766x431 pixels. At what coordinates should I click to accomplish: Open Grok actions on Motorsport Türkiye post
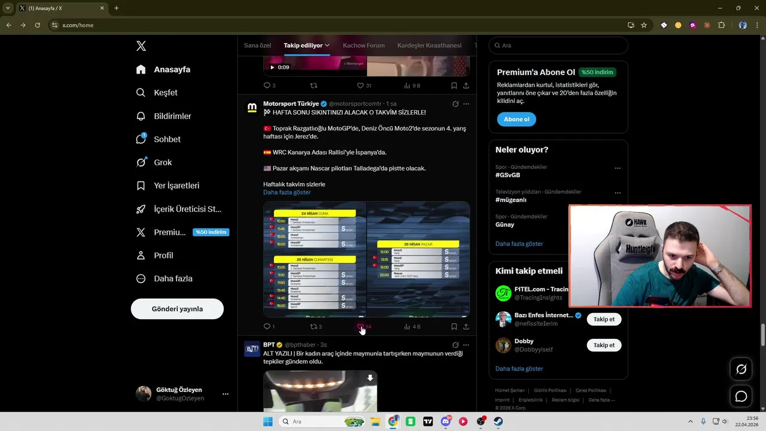click(455, 104)
